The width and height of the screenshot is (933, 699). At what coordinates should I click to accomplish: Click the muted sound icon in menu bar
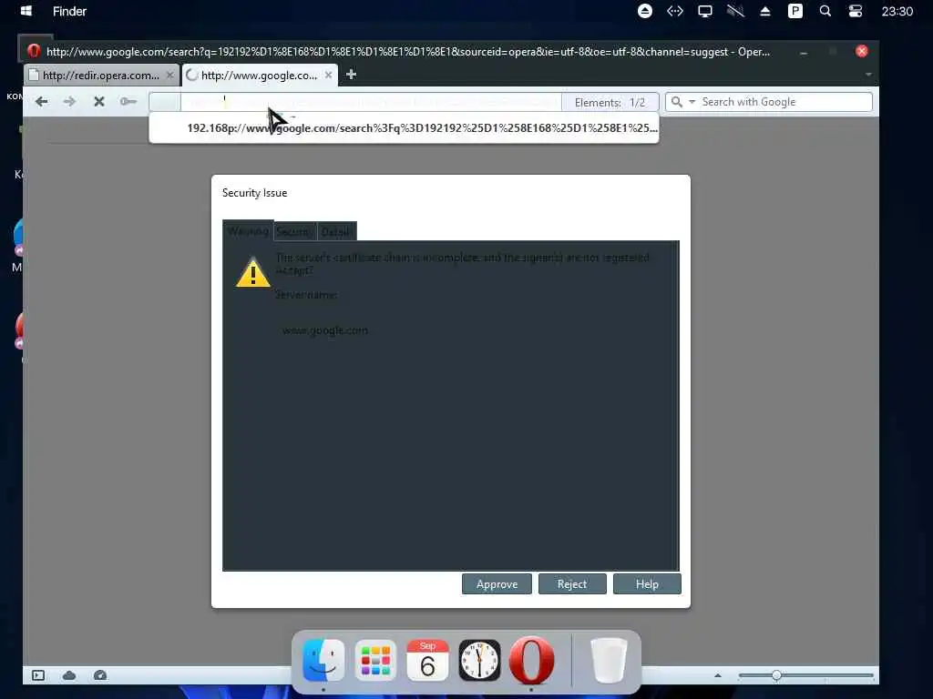click(735, 11)
